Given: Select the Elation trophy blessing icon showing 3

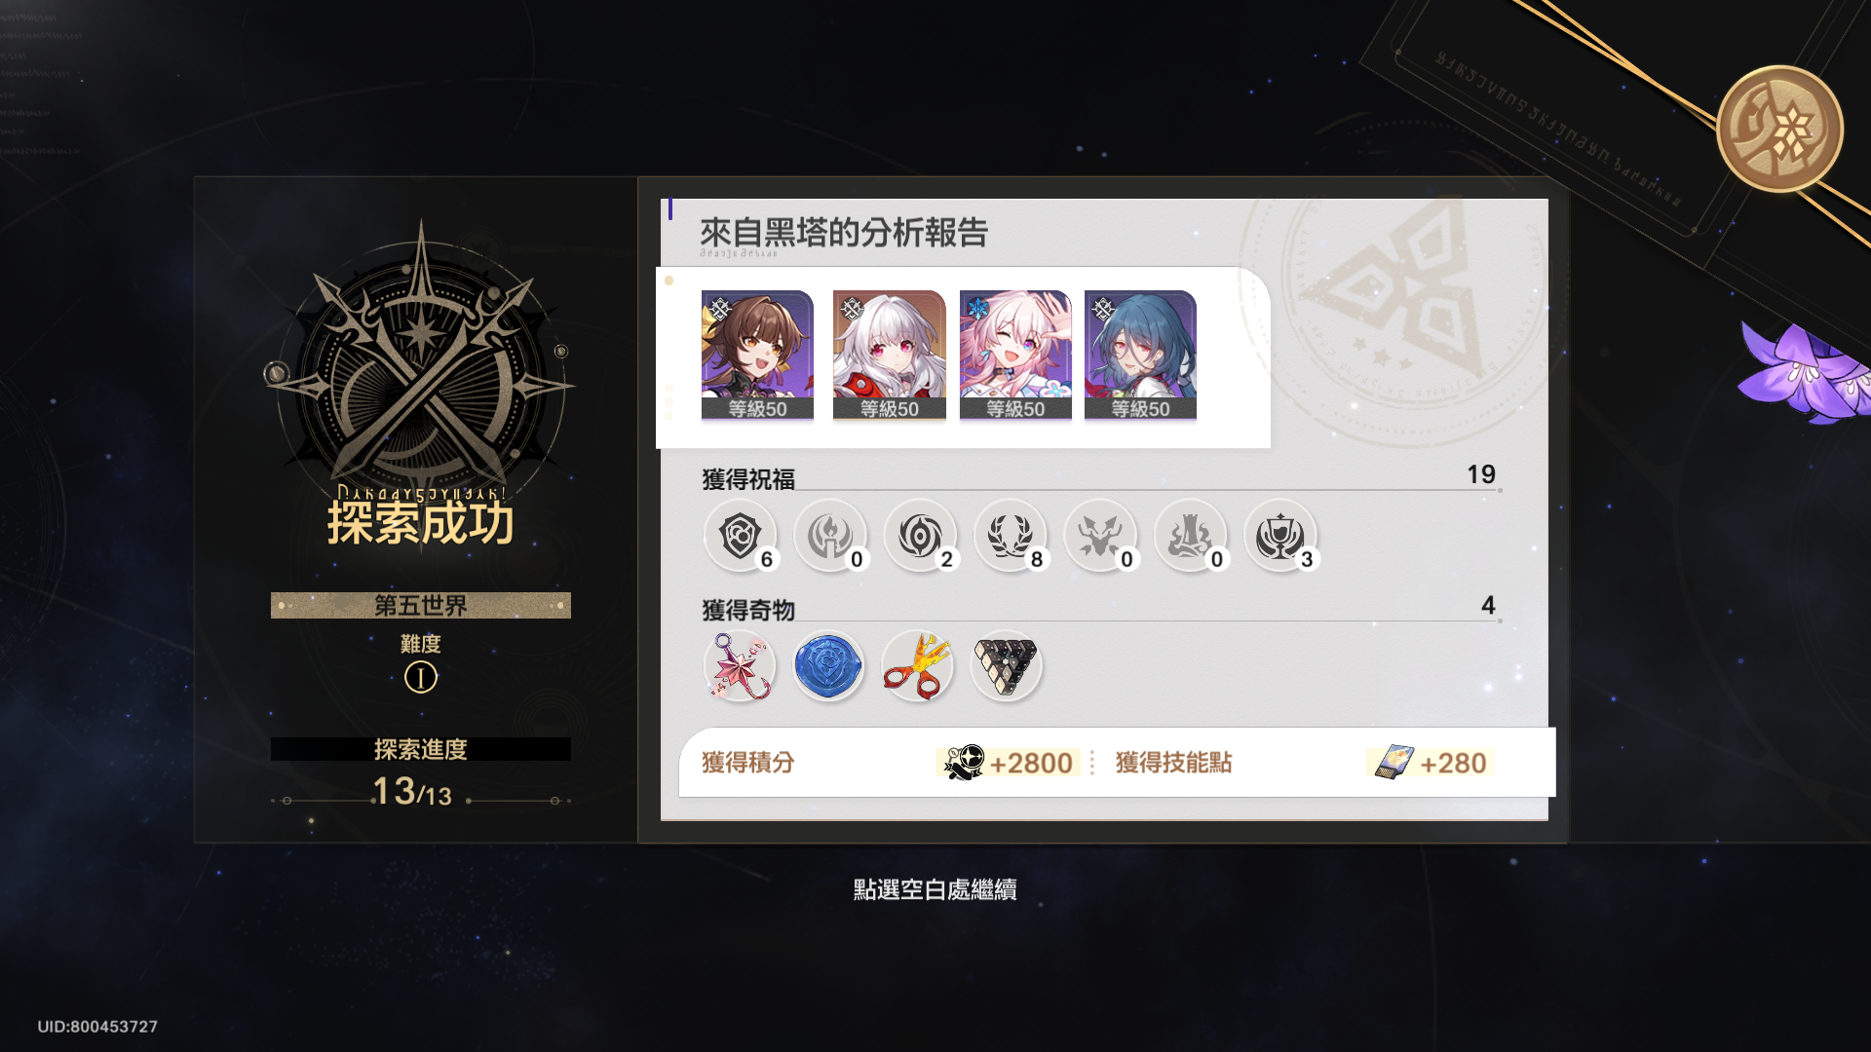Looking at the screenshot, I should tap(1280, 536).
